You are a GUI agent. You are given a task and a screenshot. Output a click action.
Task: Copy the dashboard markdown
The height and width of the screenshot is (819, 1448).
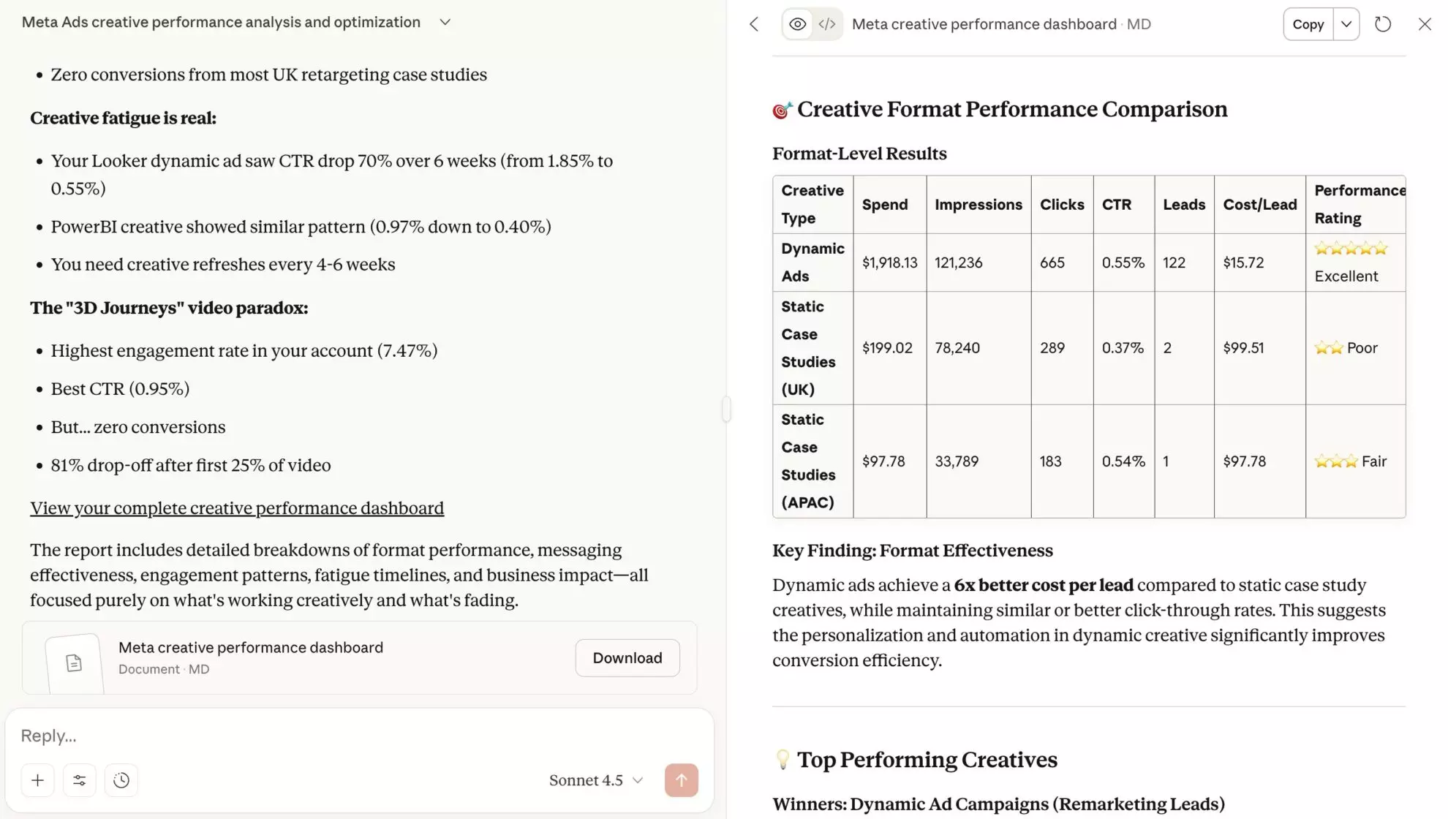coord(1307,23)
